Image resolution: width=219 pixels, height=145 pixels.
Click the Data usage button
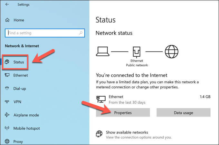(183, 113)
